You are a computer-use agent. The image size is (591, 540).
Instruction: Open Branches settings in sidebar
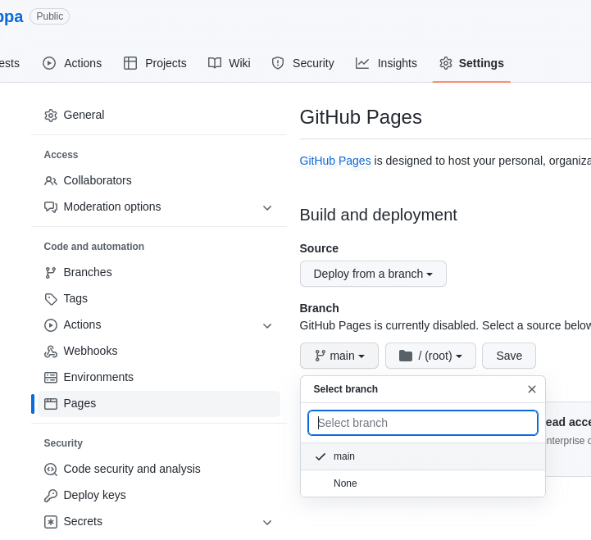(x=159, y=272)
